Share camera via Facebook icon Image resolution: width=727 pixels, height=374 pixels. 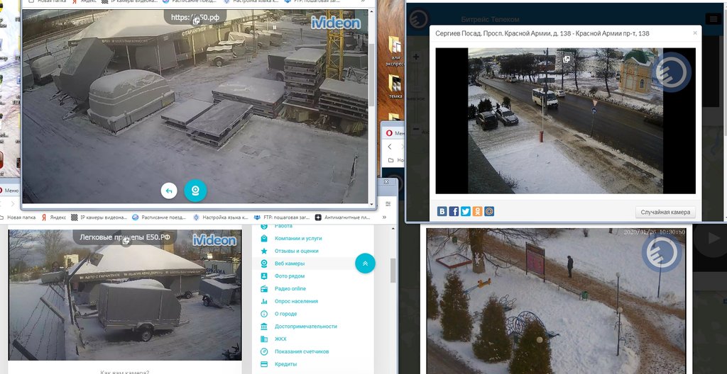pos(454,212)
